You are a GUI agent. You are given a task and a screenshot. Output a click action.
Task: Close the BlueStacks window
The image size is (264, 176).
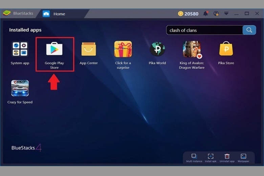click(x=257, y=14)
